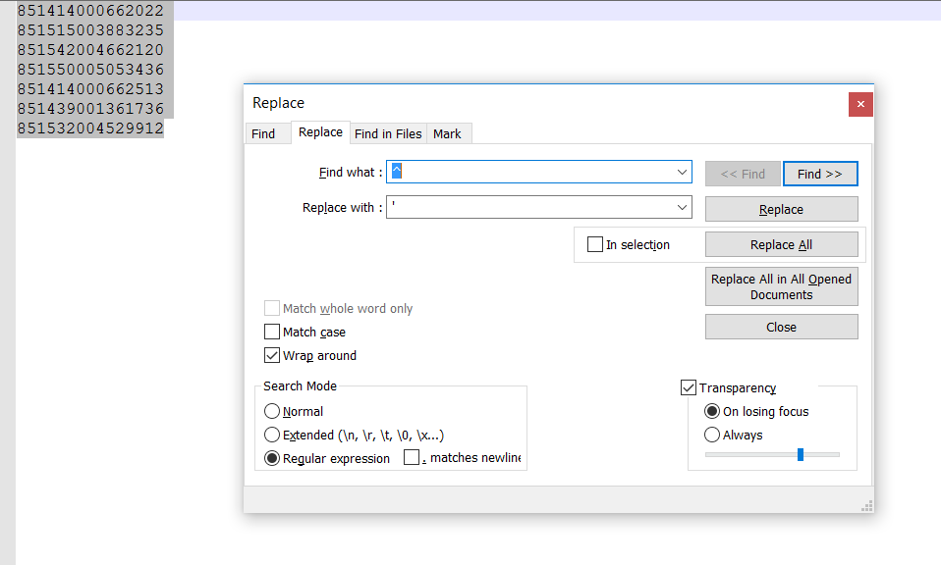The width and height of the screenshot is (941, 565).
Task: Enable the In selection checkbox
Action: click(595, 244)
